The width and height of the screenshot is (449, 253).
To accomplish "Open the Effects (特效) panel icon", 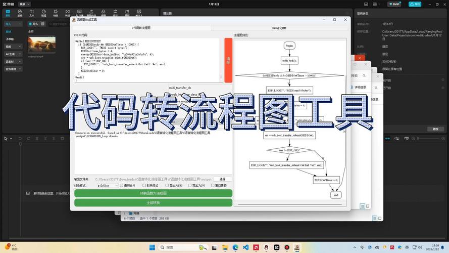I will click(x=56, y=13).
